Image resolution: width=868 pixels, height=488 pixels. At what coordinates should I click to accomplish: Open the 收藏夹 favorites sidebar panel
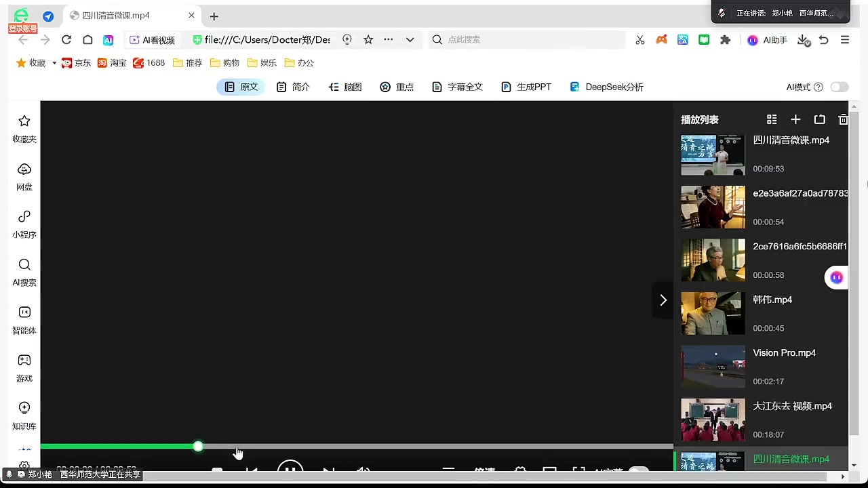tap(24, 129)
